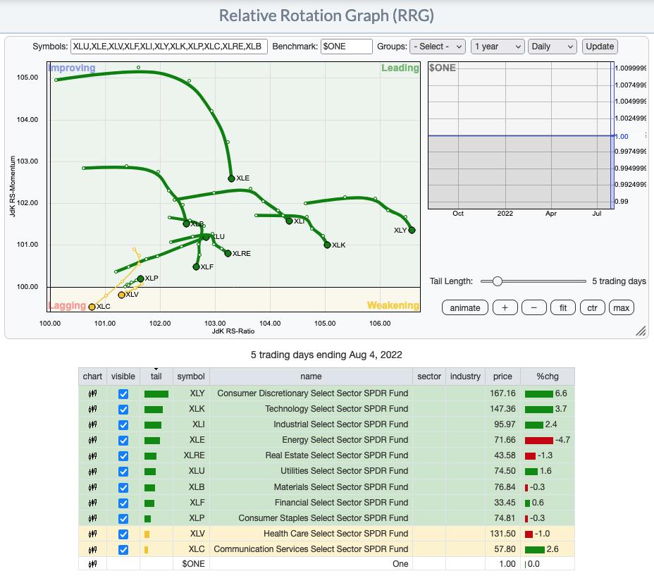The height and width of the screenshot is (576, 654).
Task: Click the vertical date marker on $ONE chart
Action: 611,135
